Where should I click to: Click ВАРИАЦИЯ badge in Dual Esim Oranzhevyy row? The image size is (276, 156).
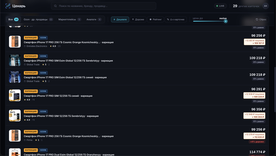click(x=31, y=150)
